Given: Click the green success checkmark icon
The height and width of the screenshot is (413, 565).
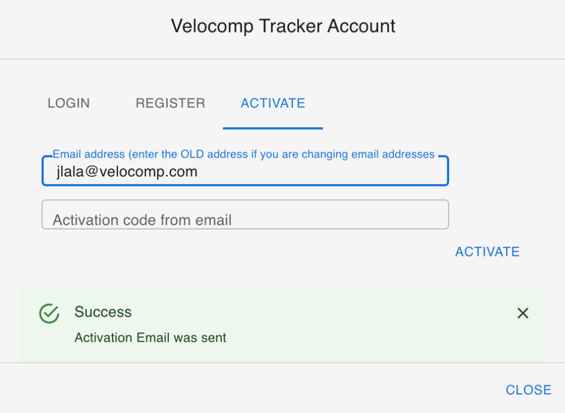Looking at the screenshot, I should [49, 313].
